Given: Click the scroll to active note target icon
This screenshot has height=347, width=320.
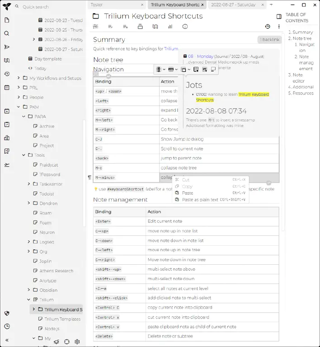Looking at the screenshot, I should (x=66, y=342).
